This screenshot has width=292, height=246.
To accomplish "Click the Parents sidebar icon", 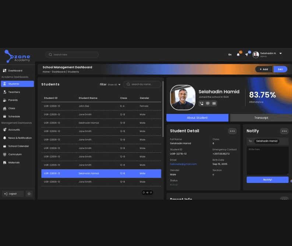I will pos(5,100).
